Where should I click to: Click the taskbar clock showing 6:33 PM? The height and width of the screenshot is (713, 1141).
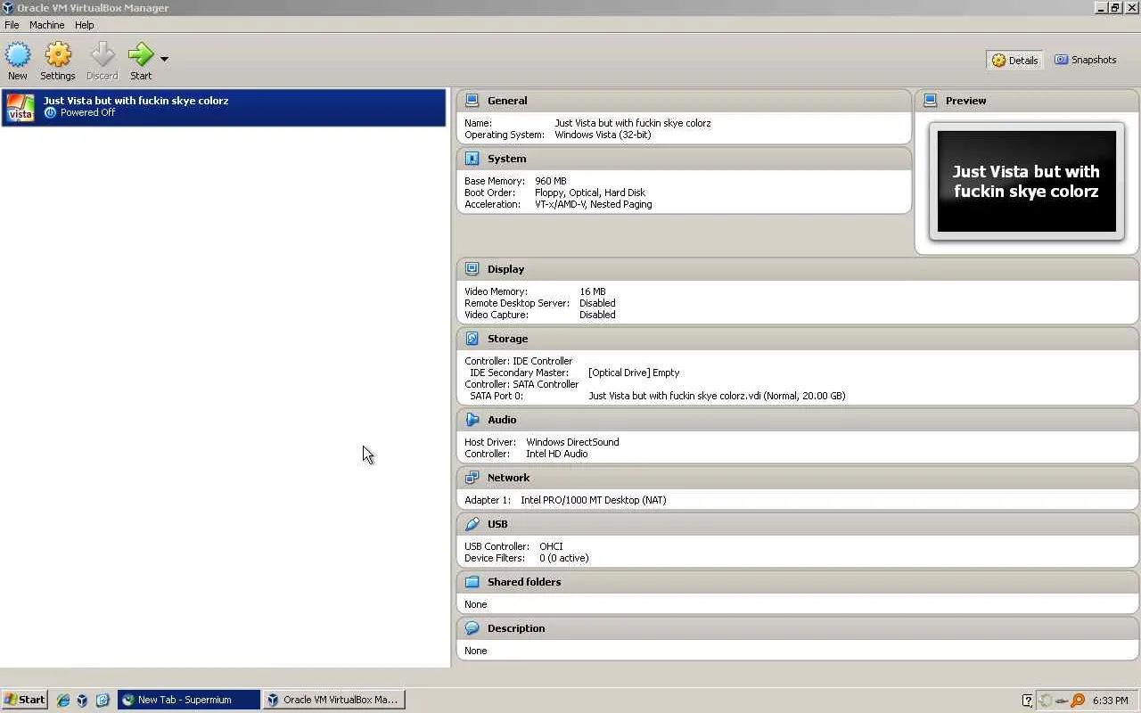pyautogui.click(x=1111, y=701)
